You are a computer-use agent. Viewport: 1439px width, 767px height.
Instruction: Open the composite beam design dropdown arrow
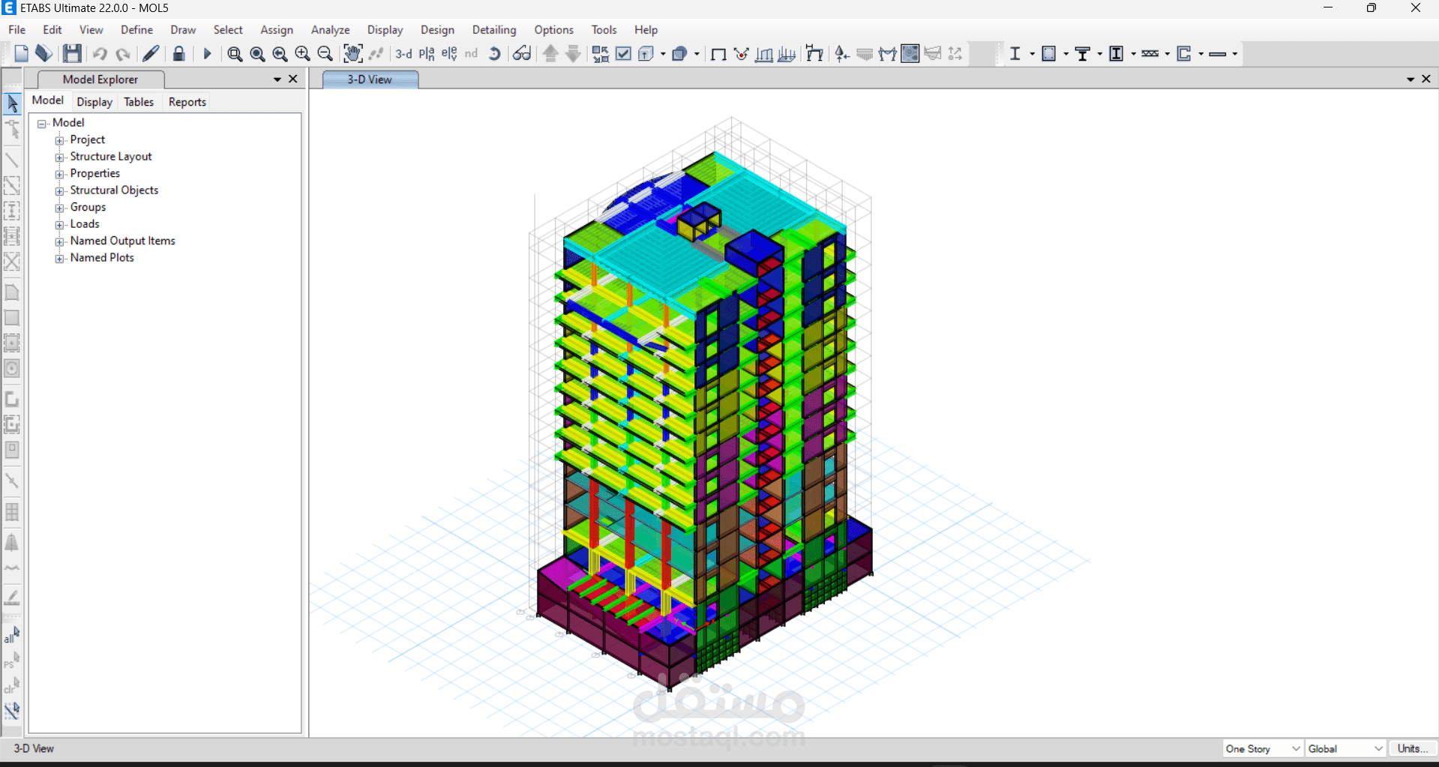point(1099,54)
